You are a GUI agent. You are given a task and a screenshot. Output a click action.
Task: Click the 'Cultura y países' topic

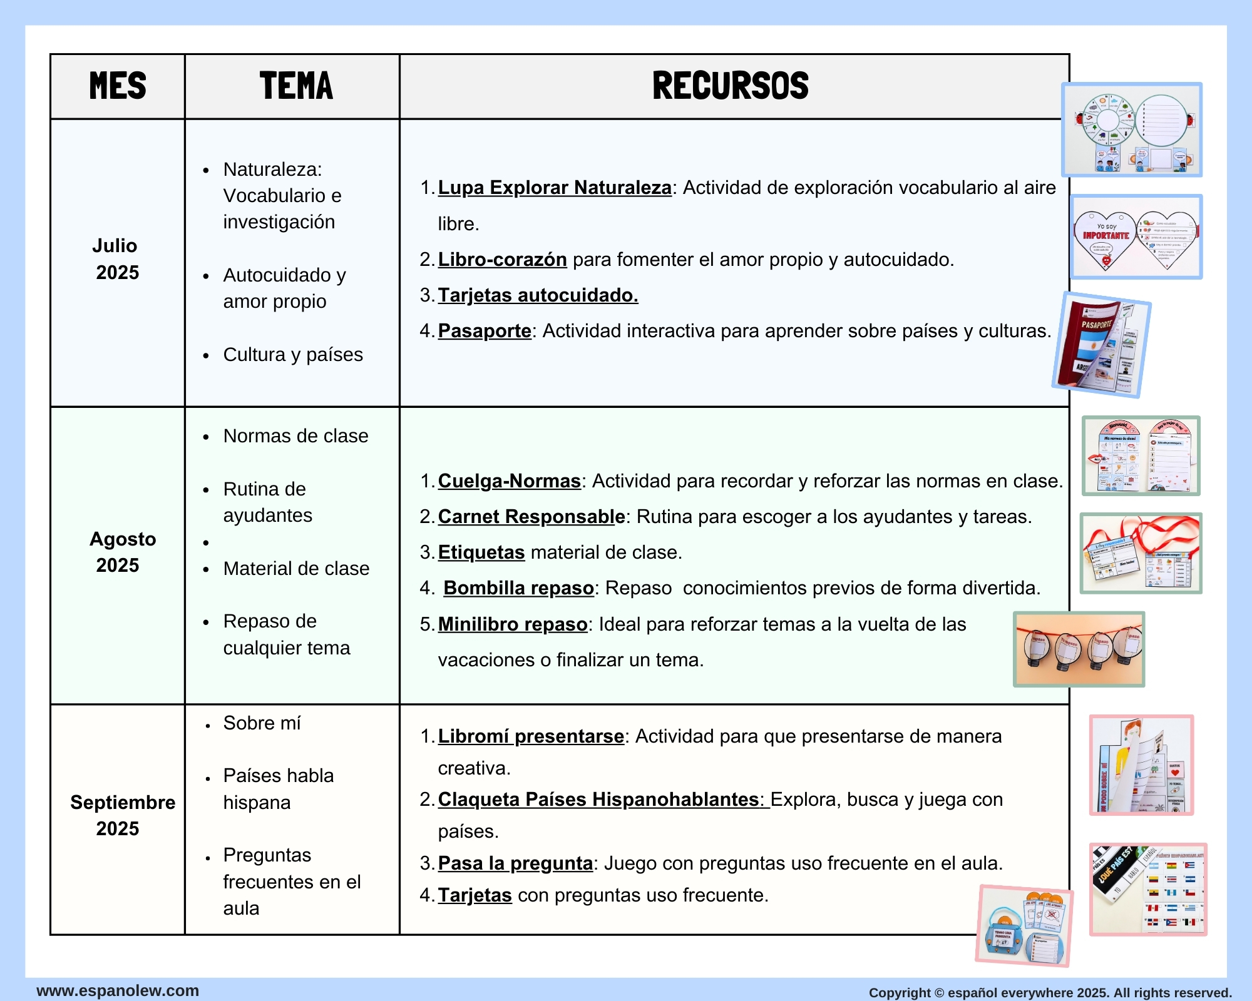(293, 355)
